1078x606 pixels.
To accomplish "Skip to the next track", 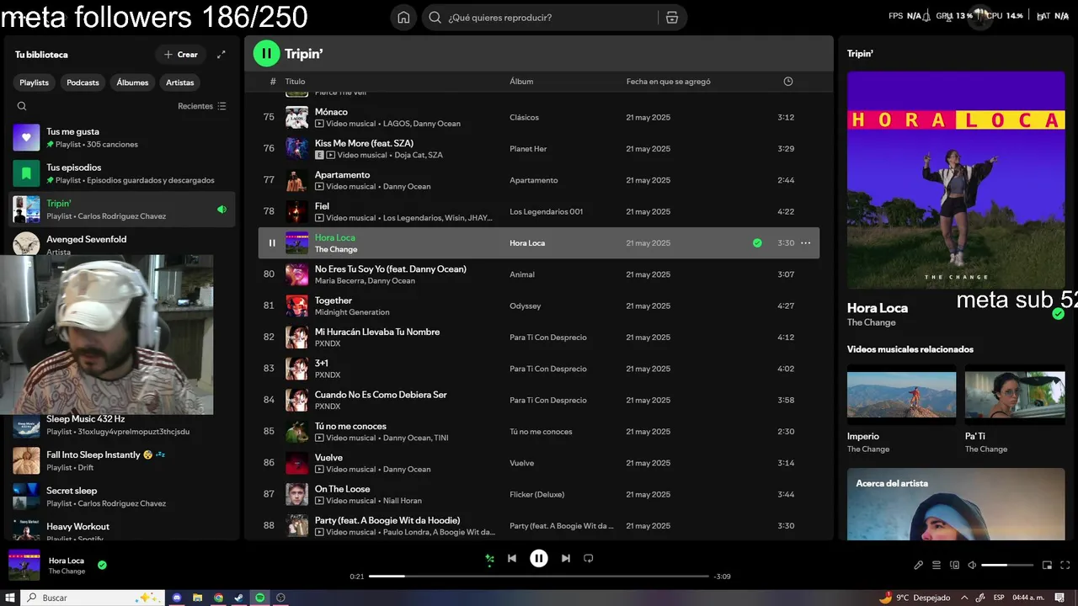I will click(x=566, y=558).
